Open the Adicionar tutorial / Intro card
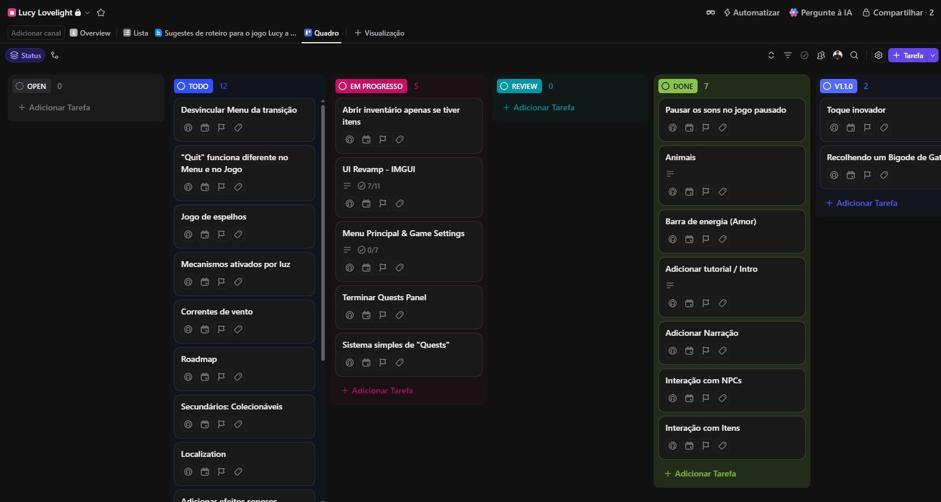 (731, 287)
